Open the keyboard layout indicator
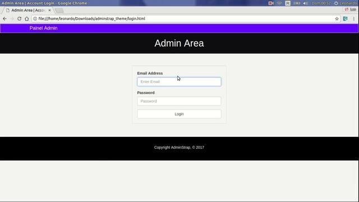The height and width of the screenshot is (202, 359). (288, 3)
